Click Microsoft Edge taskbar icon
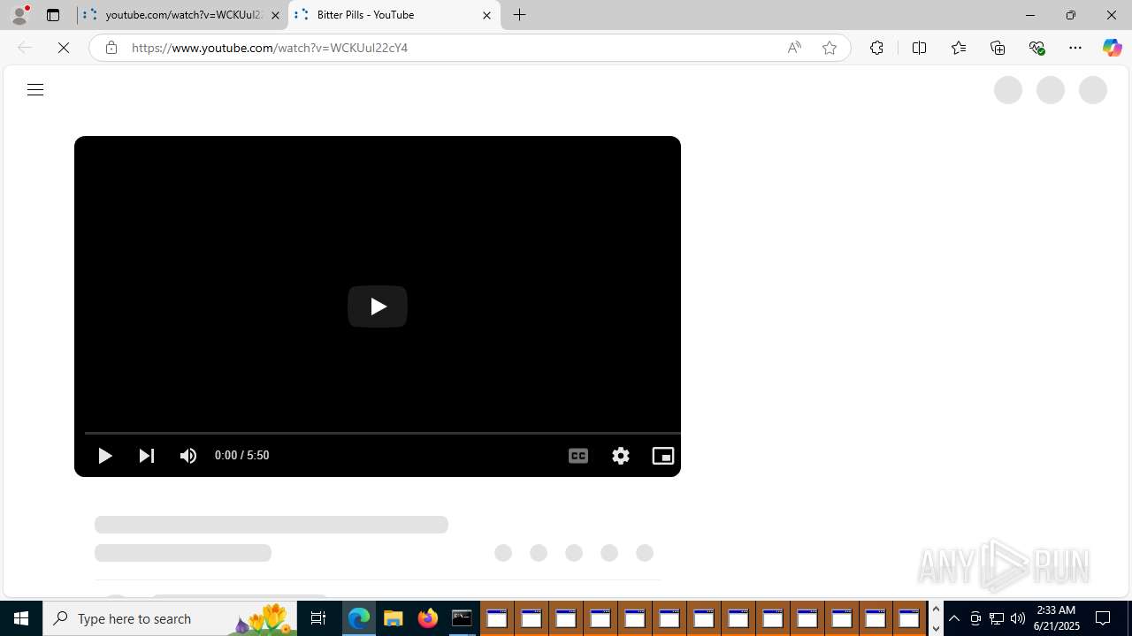Screen dimensions: 1132x636 (x=358, y=618)
